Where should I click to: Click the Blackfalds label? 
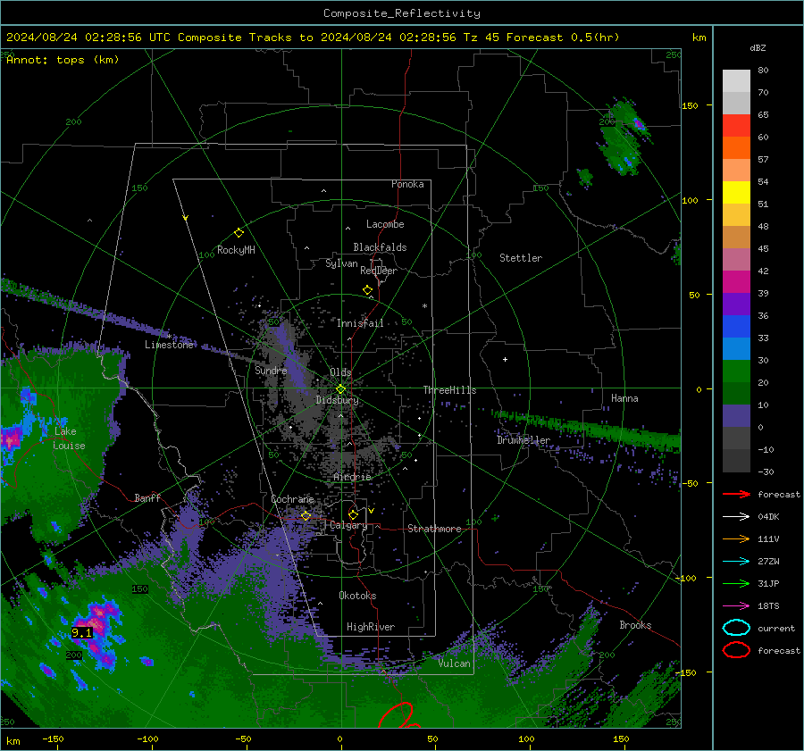click(x=380, y=247)
